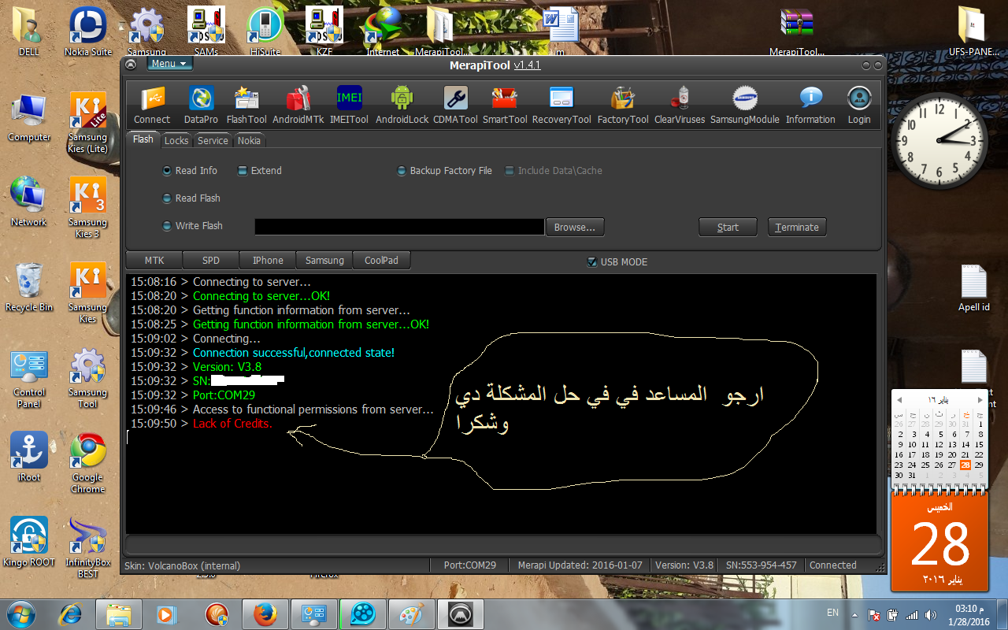Click the taskbar clock showing 03:10
The height and width of the screenshot is (630, 1008).
click(968, 614)
